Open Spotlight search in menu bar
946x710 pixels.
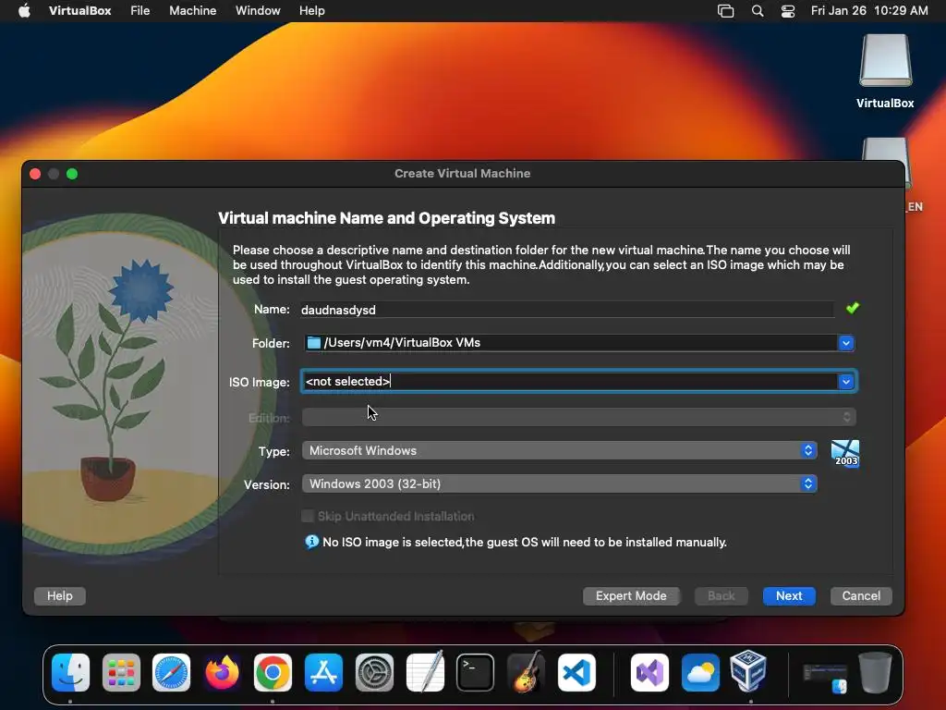(x=758, y=10)
